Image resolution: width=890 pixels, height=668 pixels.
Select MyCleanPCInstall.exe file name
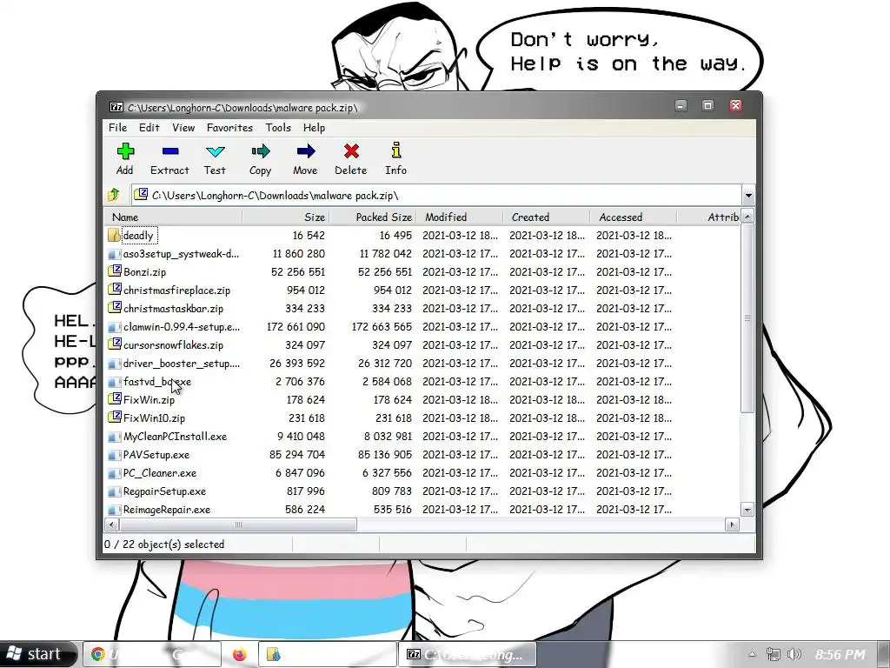point(175,437)
